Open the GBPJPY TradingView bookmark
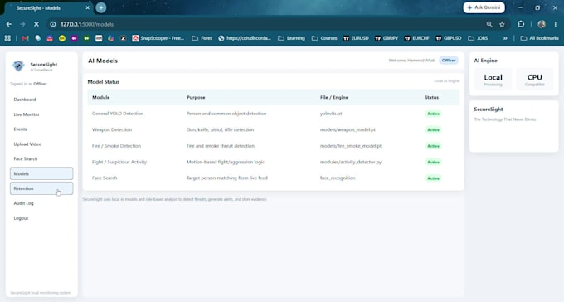This screenshot has width=564, height=302. [x=387, y=38]
